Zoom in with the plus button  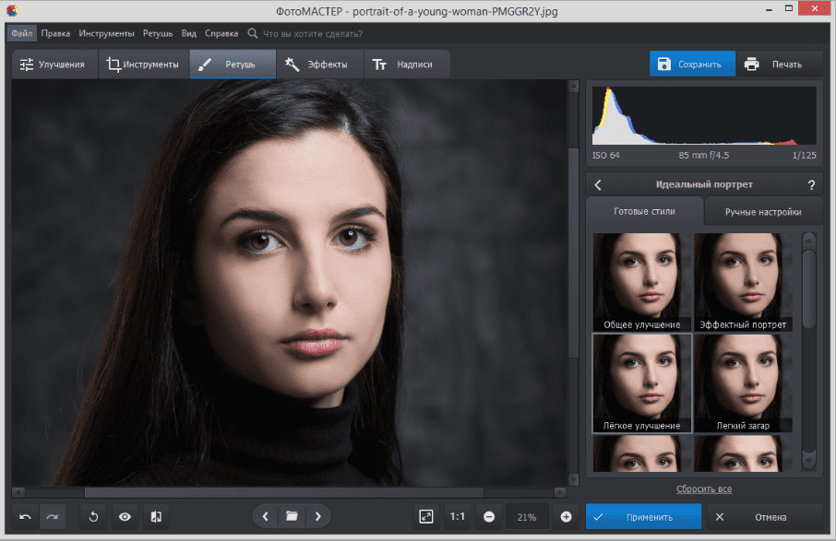pyautogui.click(x=566, y=517)
